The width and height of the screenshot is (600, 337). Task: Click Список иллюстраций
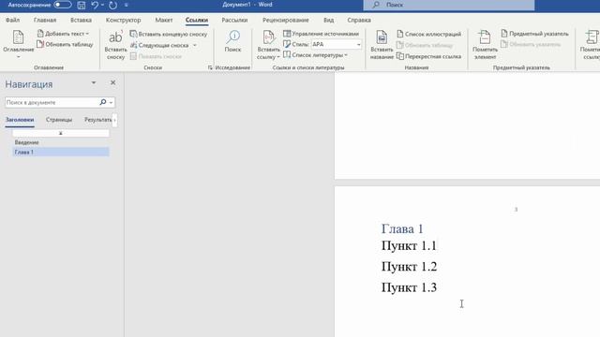pos(429,34)
